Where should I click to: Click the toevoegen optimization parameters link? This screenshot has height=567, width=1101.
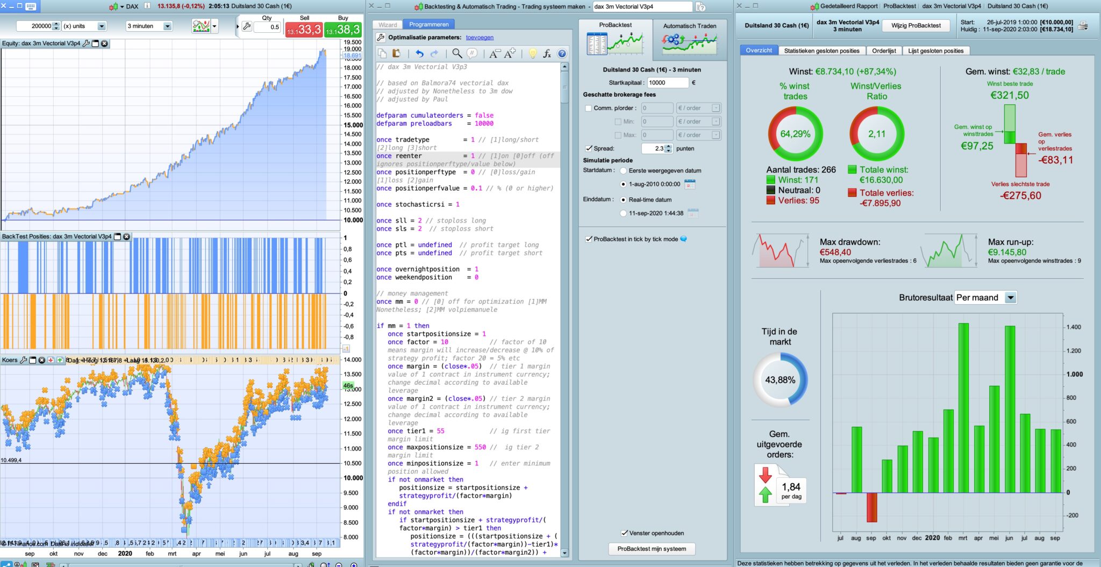(x=480, y=38)
